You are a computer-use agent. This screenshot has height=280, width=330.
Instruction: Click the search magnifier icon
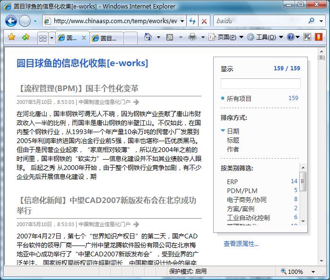tap(311, 21)
